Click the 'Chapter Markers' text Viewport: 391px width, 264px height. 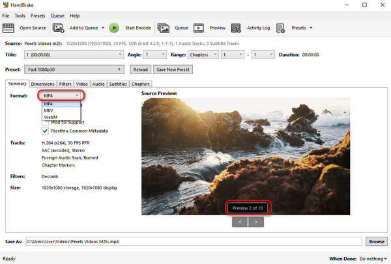coord(58,165)
